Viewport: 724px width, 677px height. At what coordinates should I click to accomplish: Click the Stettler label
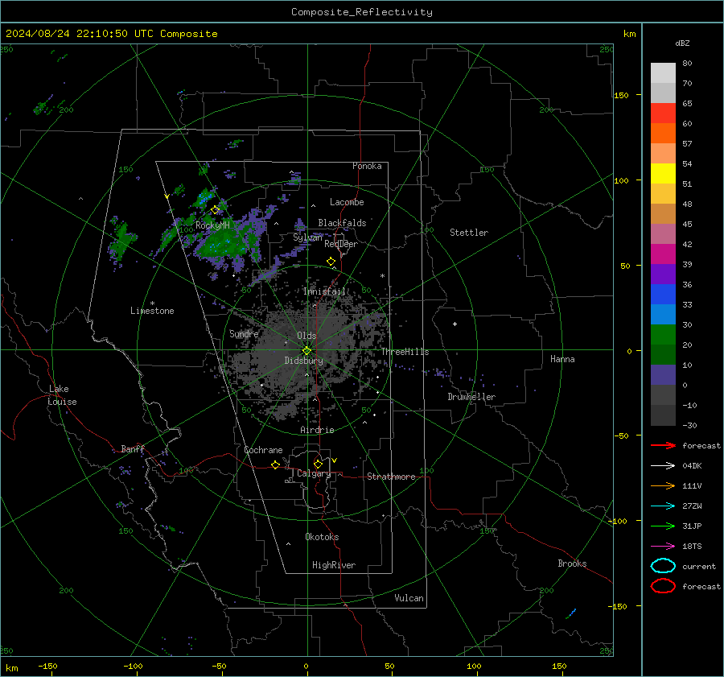click(469, 233)
